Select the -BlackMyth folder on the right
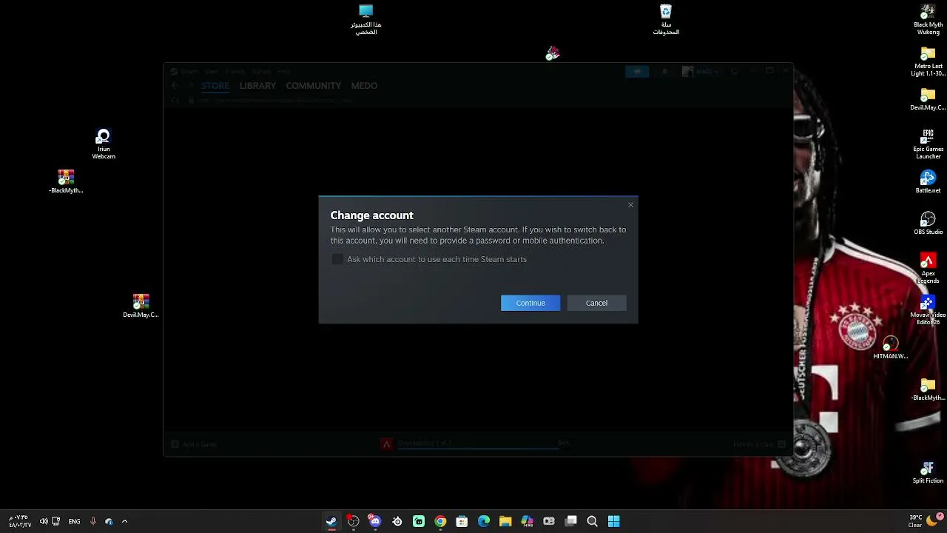This screenshot has width=947, height=533. click(x=928, y=389)
